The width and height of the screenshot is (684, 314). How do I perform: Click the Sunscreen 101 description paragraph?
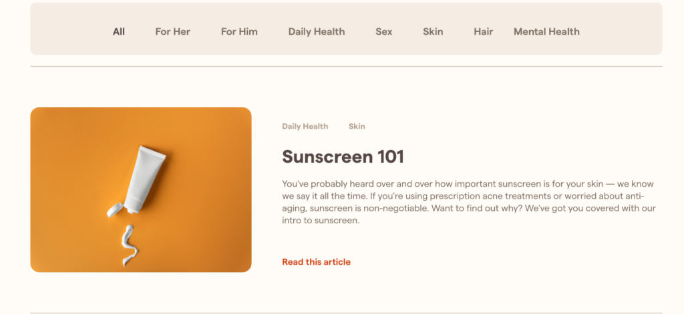coord(469,202)
